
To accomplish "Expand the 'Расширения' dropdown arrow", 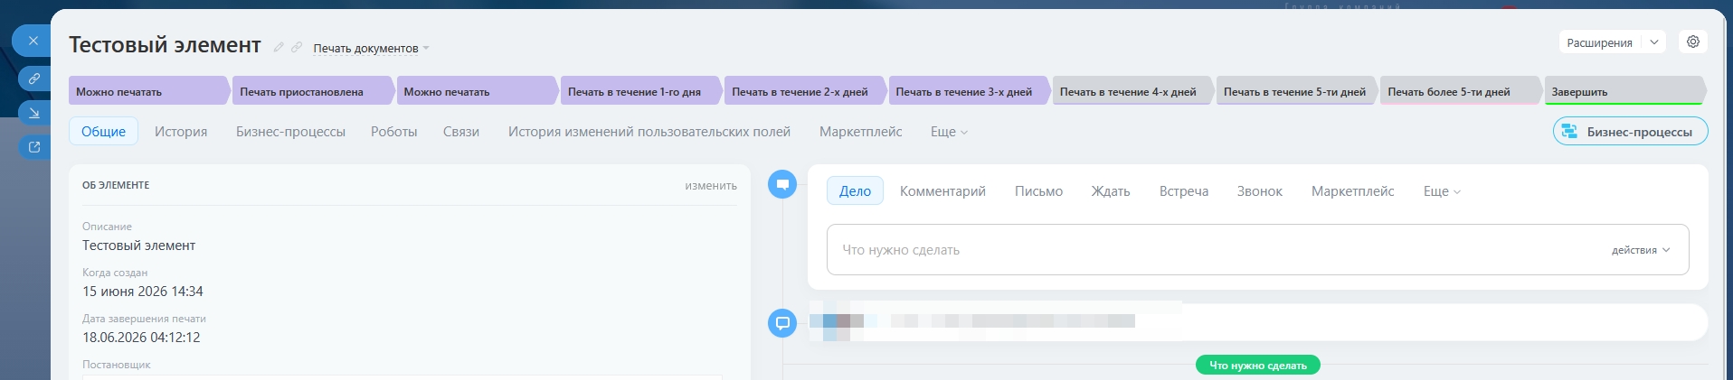I will coord(1654,42).
